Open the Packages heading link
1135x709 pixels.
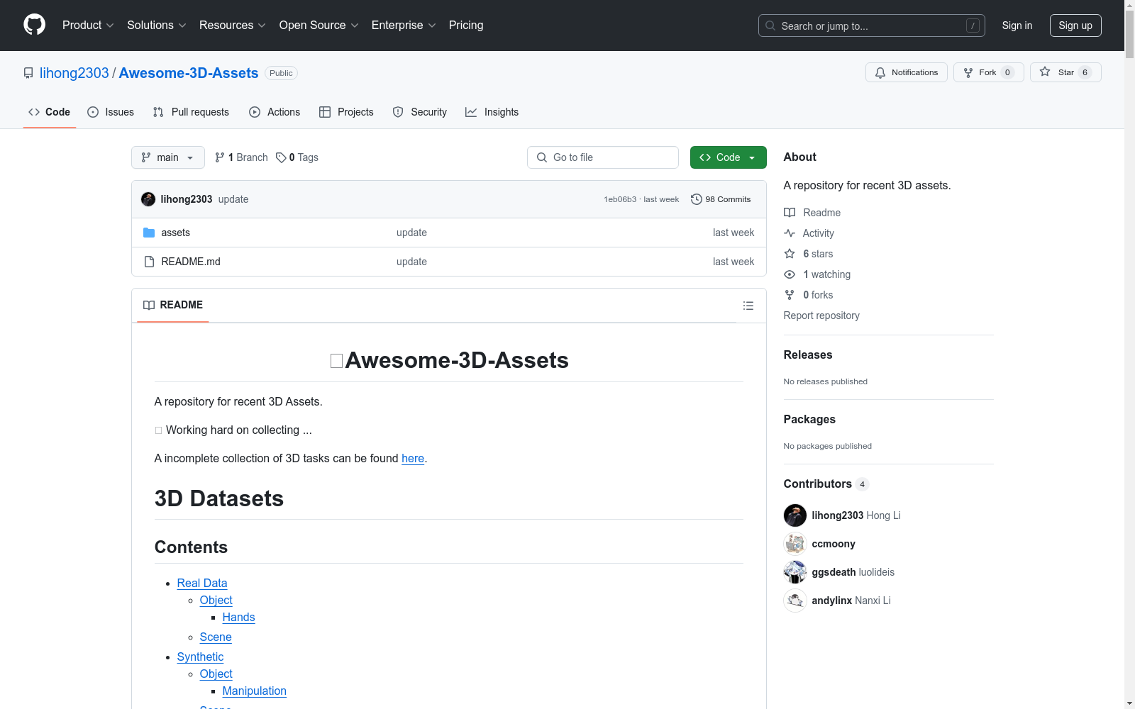(x=809, y=419)
